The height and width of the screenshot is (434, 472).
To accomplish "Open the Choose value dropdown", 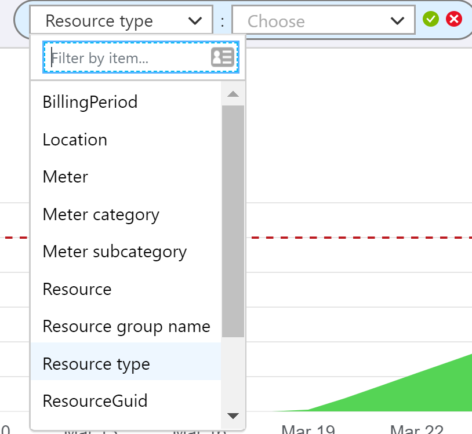I will pyautogui.click(x=324, y=21).
